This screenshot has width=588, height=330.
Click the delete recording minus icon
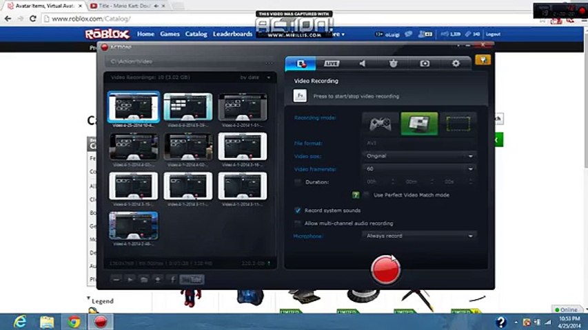116,280
